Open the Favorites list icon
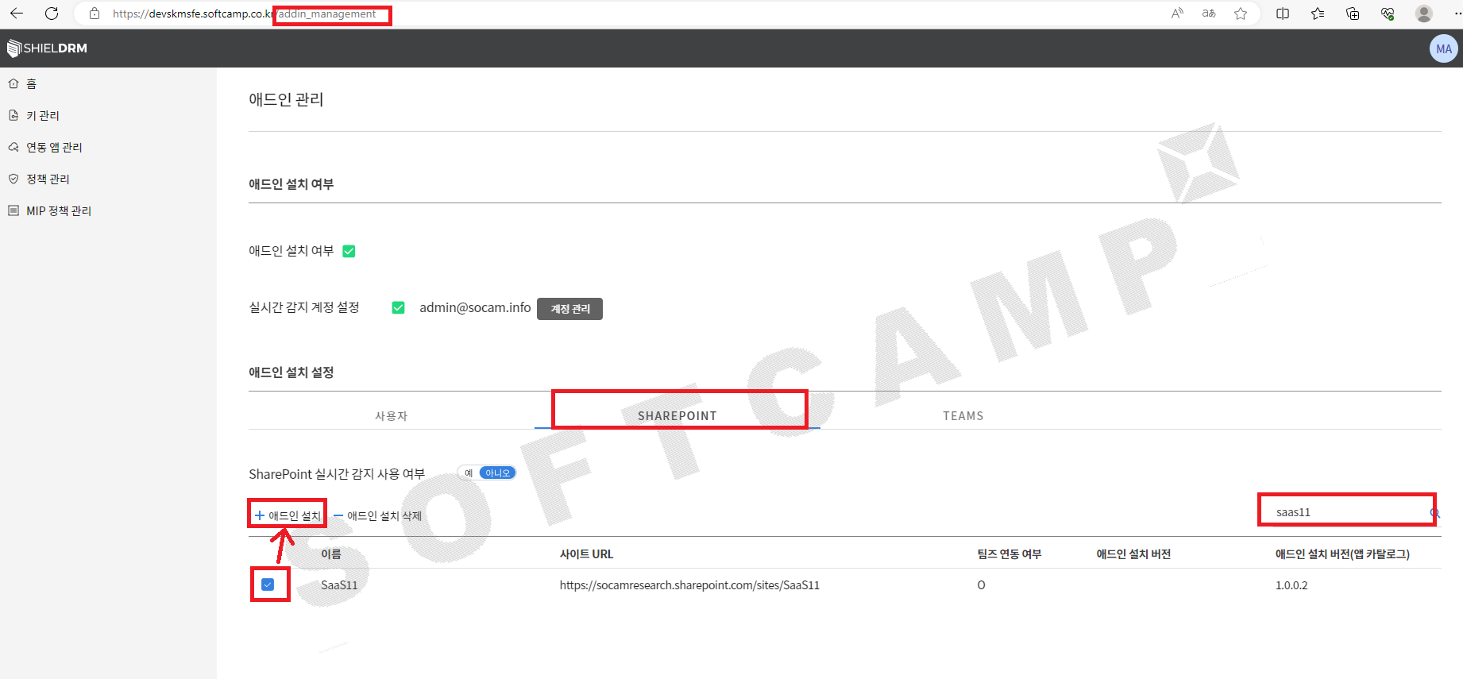 pyautogui.click(x=1318, y=14)
